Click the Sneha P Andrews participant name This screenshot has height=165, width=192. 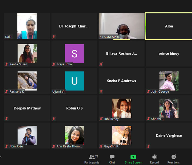pyautogui.click(x=122, y=81)
